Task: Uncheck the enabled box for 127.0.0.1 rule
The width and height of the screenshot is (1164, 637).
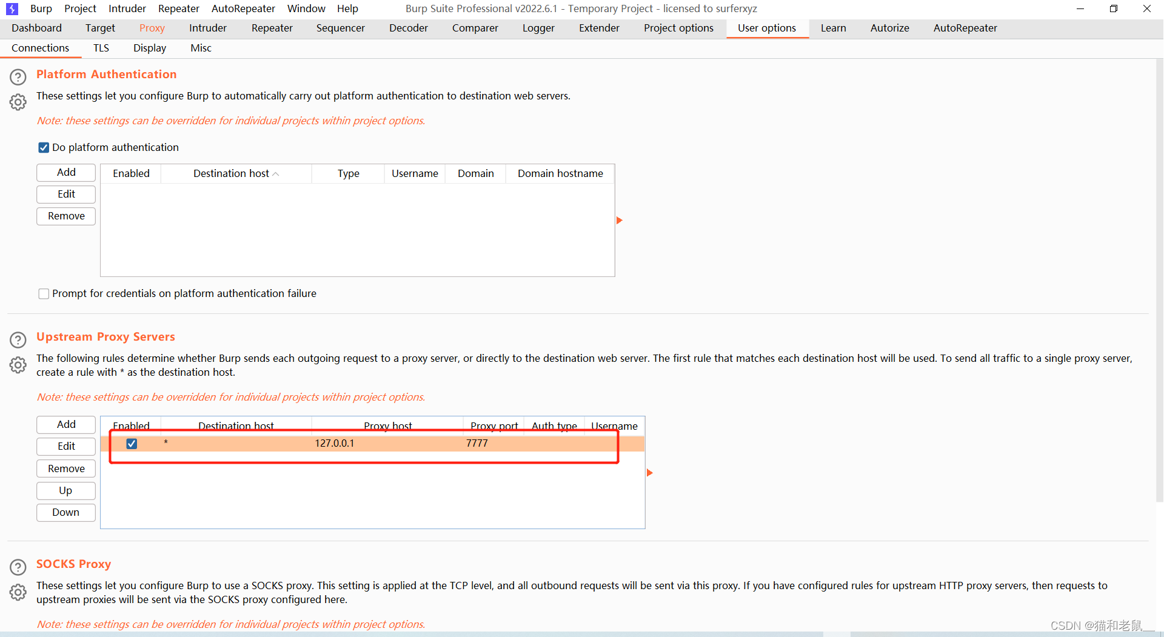Action: coord(132,444)
